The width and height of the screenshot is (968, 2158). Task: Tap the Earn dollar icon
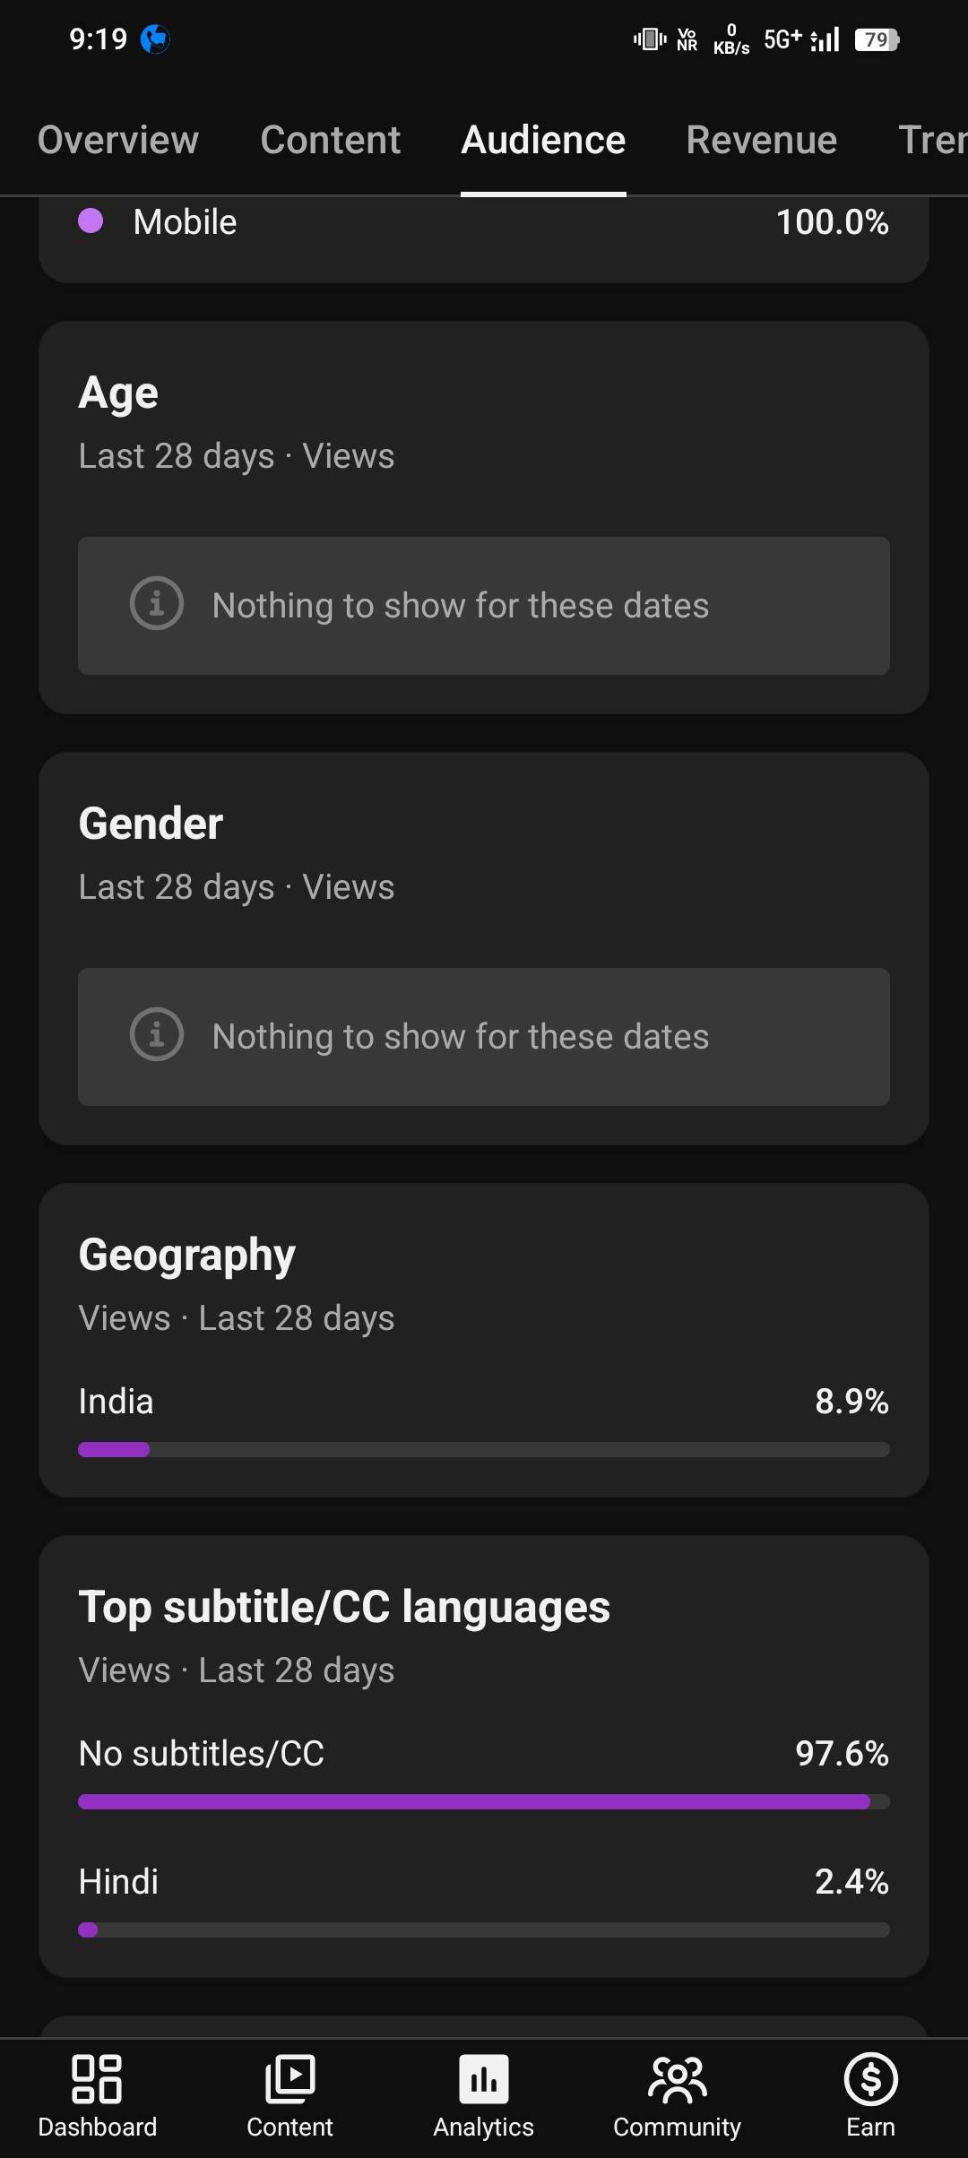pos(870,2079)
